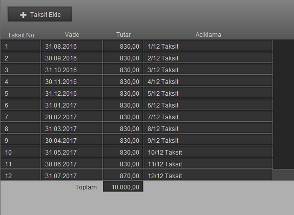Select the 12/12 Taksit description cell
Screen dimensions: 294x215
tap(208, 175)
